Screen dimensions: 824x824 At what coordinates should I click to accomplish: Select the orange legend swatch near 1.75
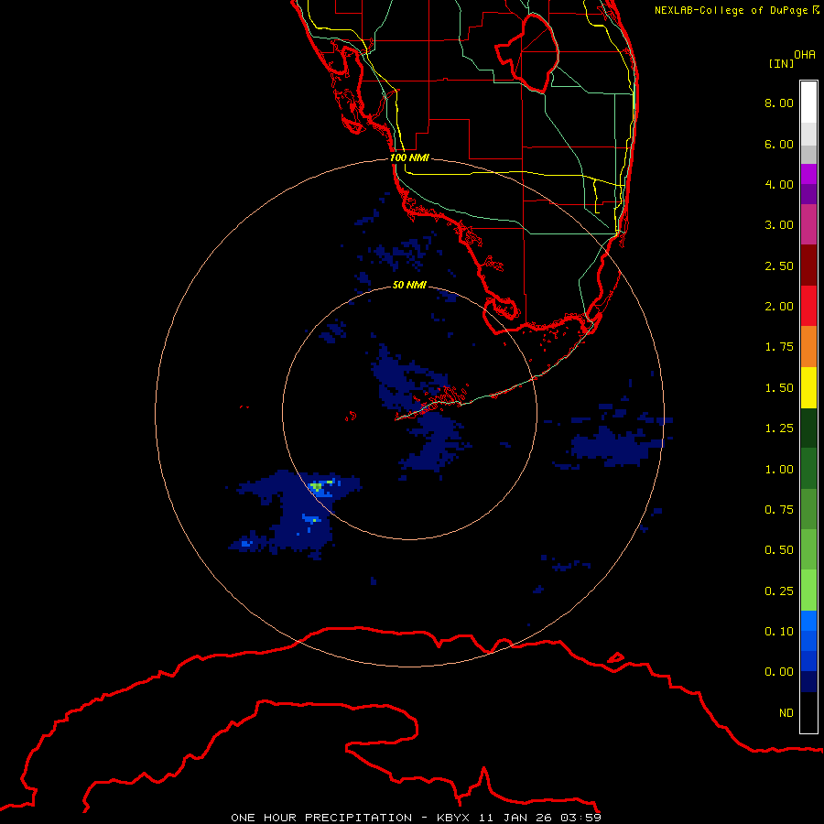[x=808, y=347]
